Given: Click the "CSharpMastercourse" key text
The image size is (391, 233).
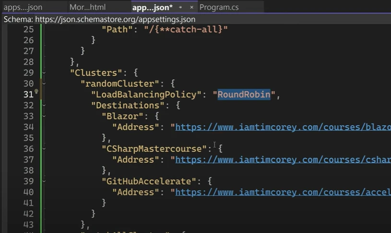Looking at the screenshot, I should (x=154, y=149).
